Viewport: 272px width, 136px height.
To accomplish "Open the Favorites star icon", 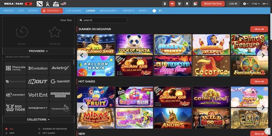I will [x=55, y=32].
